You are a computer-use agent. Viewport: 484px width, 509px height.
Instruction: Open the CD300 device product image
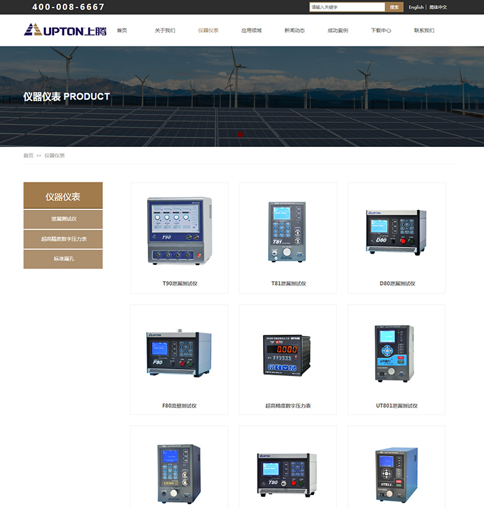point(179,474)
